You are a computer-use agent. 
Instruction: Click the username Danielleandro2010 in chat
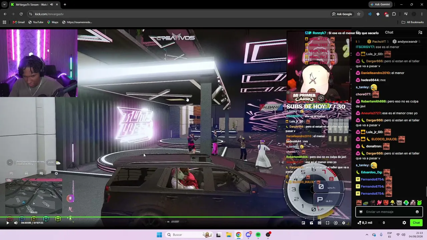click(x=375, y=73)
